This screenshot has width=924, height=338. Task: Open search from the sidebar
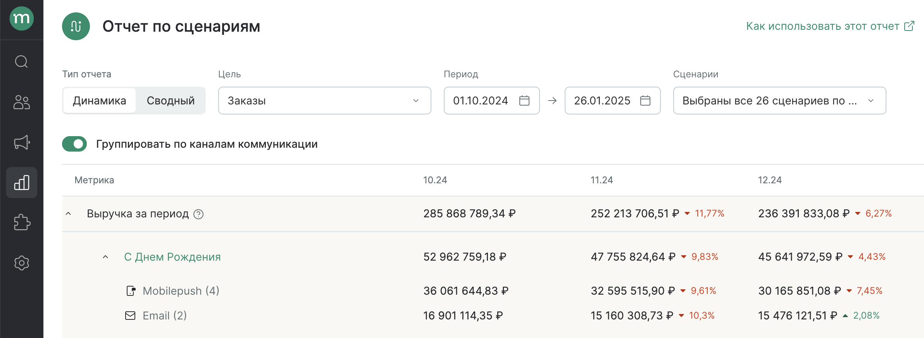(22, 61)
